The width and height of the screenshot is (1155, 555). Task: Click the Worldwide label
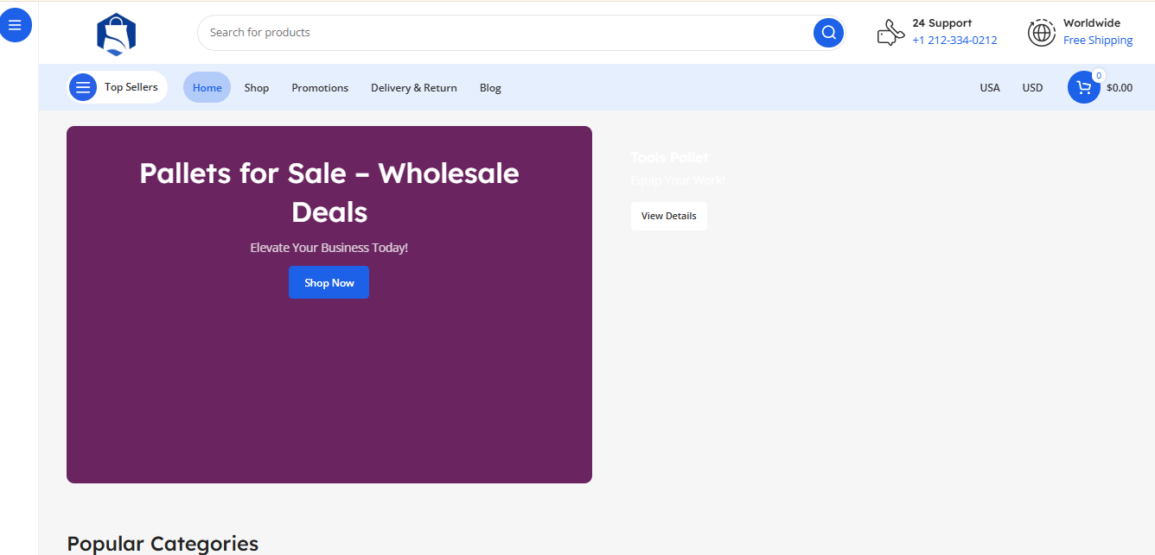(1092, 23)
